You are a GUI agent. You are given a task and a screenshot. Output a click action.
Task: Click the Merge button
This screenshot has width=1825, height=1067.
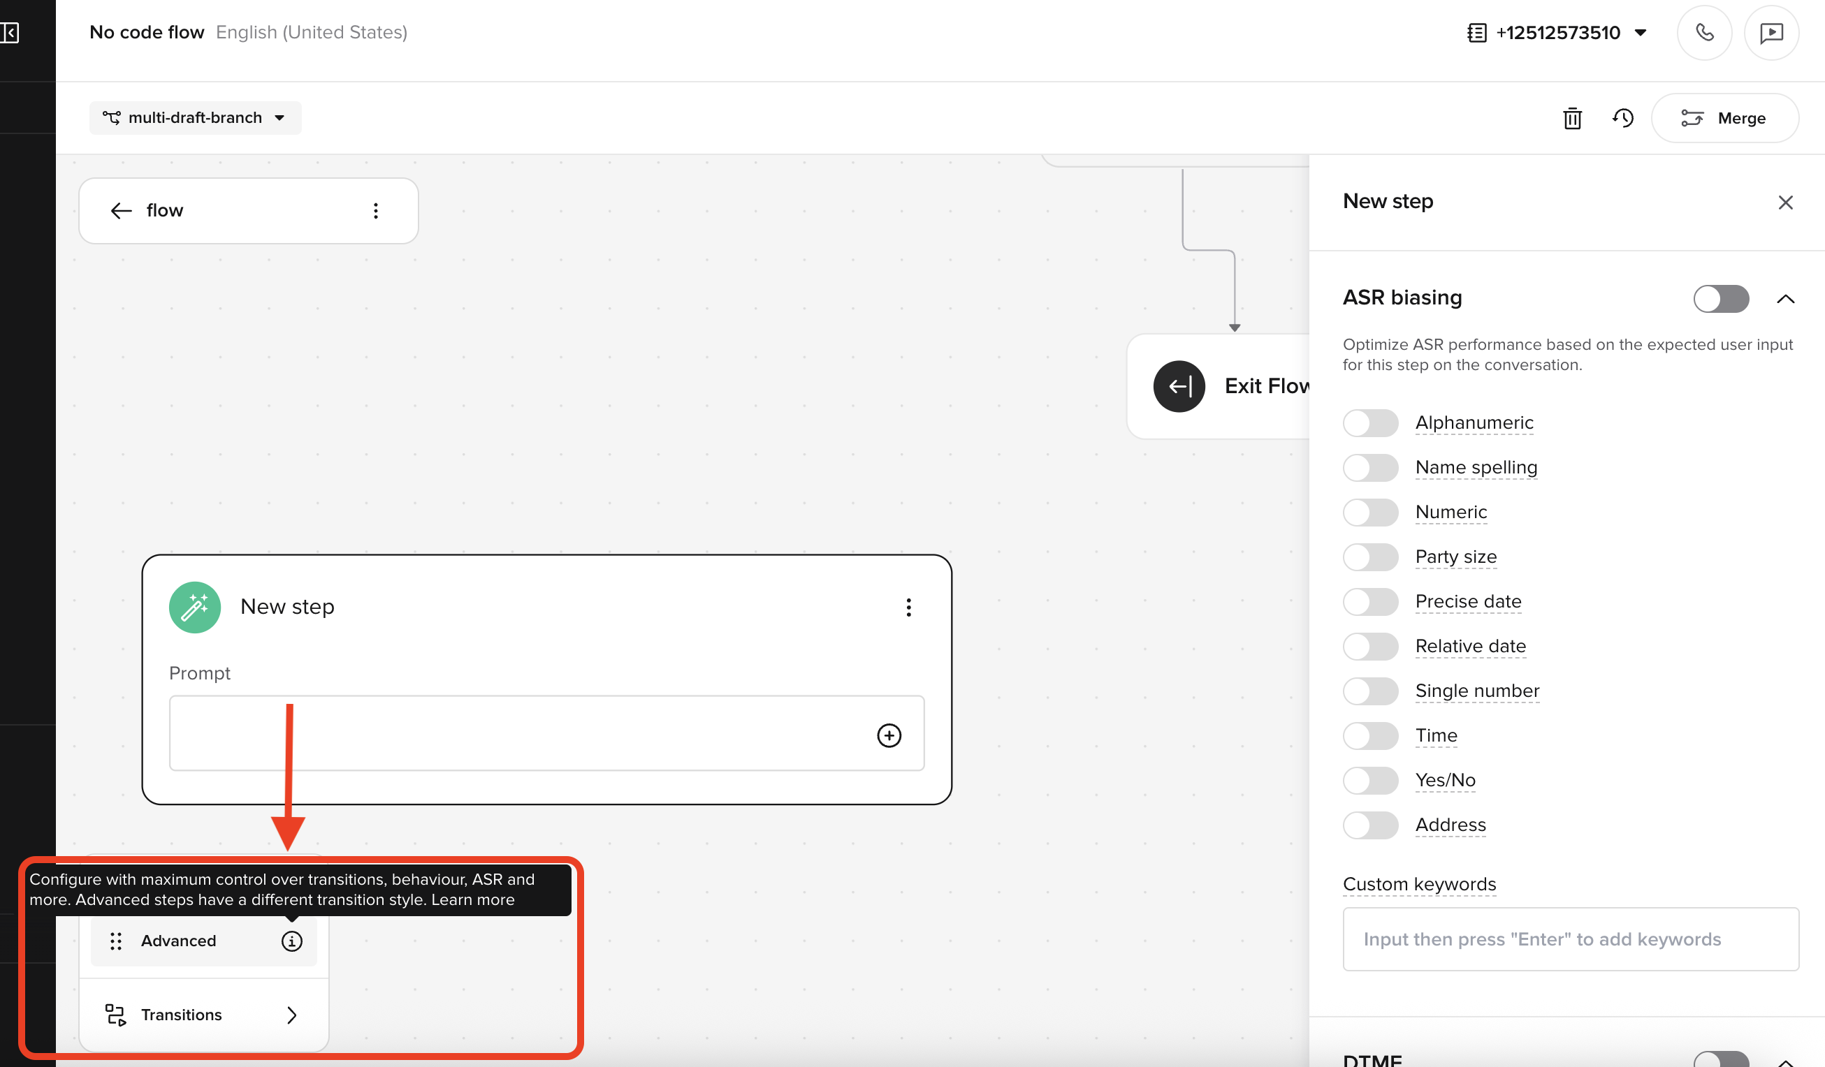point(1724,118)
